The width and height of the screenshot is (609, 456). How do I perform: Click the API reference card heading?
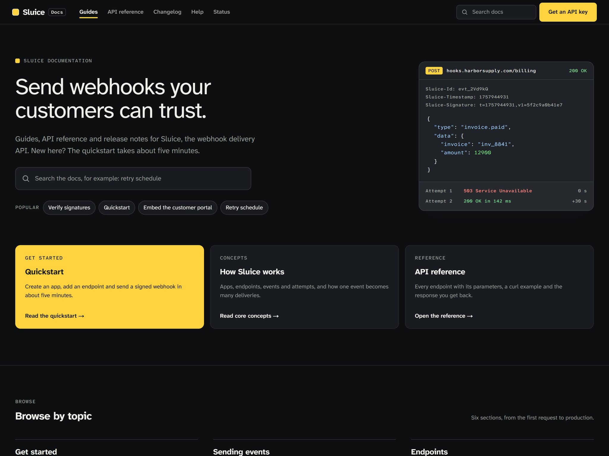[440, 272]
